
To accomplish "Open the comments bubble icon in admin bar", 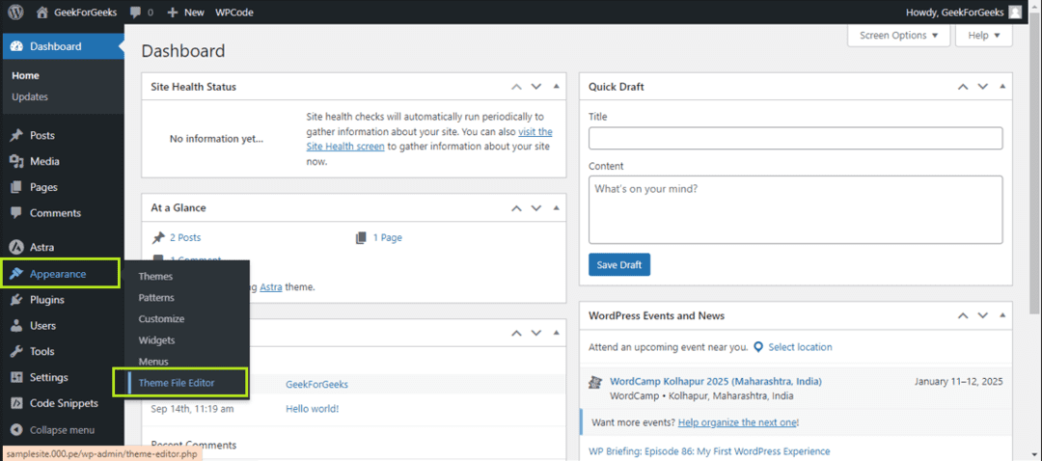I will coord(135,13).
